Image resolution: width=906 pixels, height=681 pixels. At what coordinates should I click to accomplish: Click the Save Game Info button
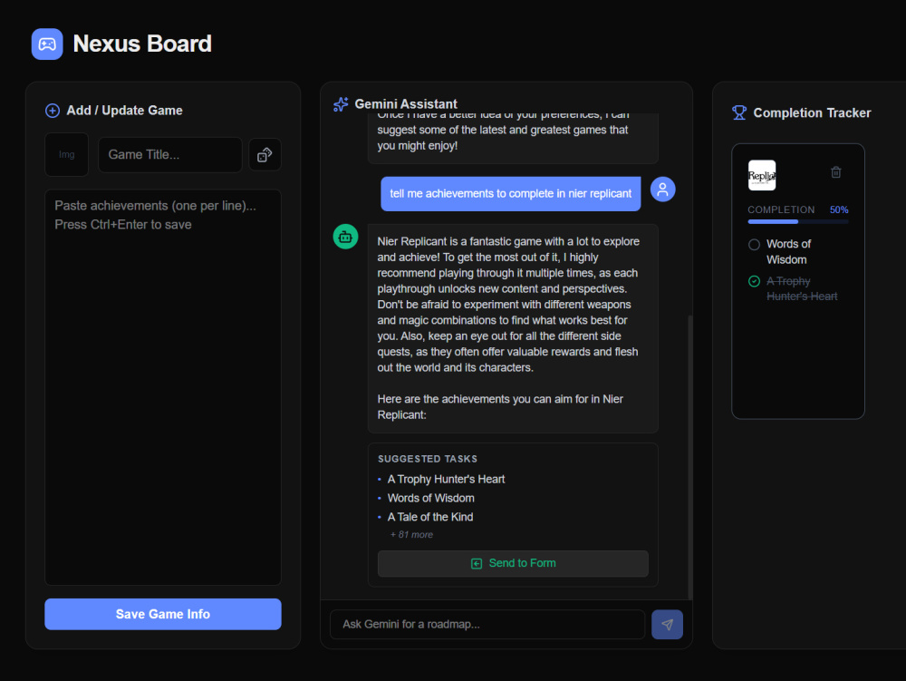point(163,614)
